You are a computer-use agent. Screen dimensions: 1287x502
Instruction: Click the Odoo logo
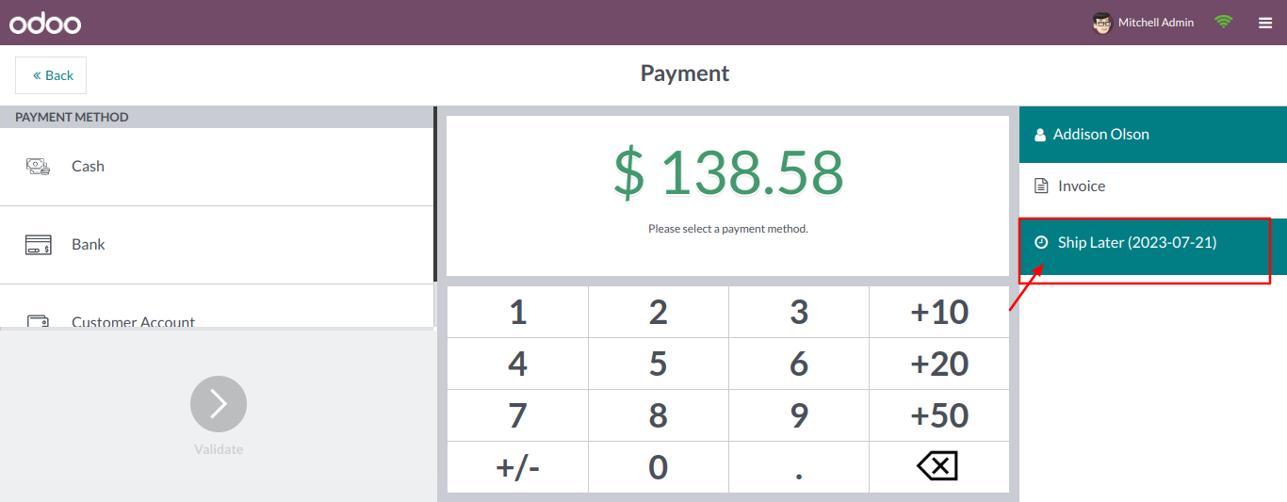point(45,23)
